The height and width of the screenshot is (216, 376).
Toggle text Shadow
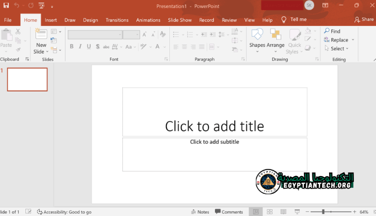(x=98, y=46)
